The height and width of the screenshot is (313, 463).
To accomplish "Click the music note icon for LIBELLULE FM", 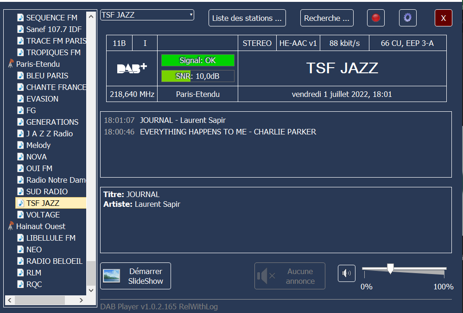I will pyautogui.click(x=20, y=237).
